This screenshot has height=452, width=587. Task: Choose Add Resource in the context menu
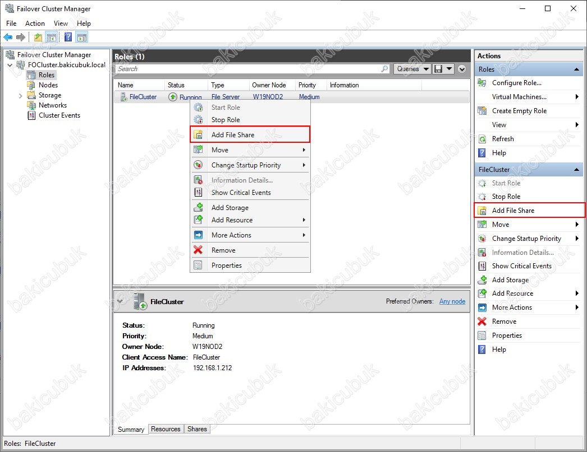(x=250, y=220)
